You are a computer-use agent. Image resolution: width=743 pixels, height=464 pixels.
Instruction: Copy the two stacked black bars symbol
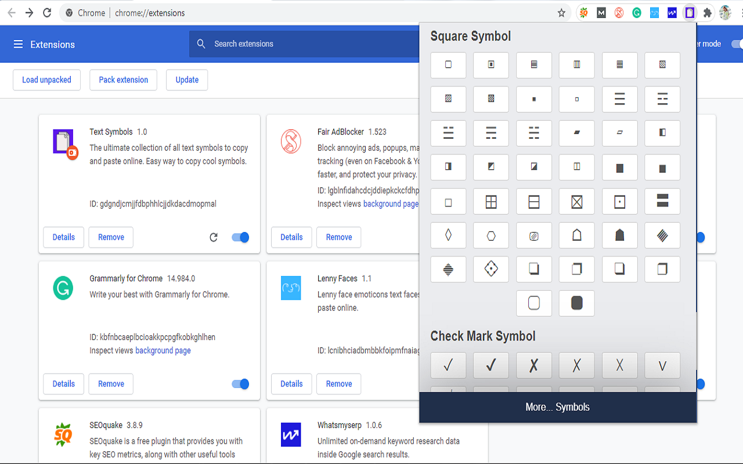point(662,201)
